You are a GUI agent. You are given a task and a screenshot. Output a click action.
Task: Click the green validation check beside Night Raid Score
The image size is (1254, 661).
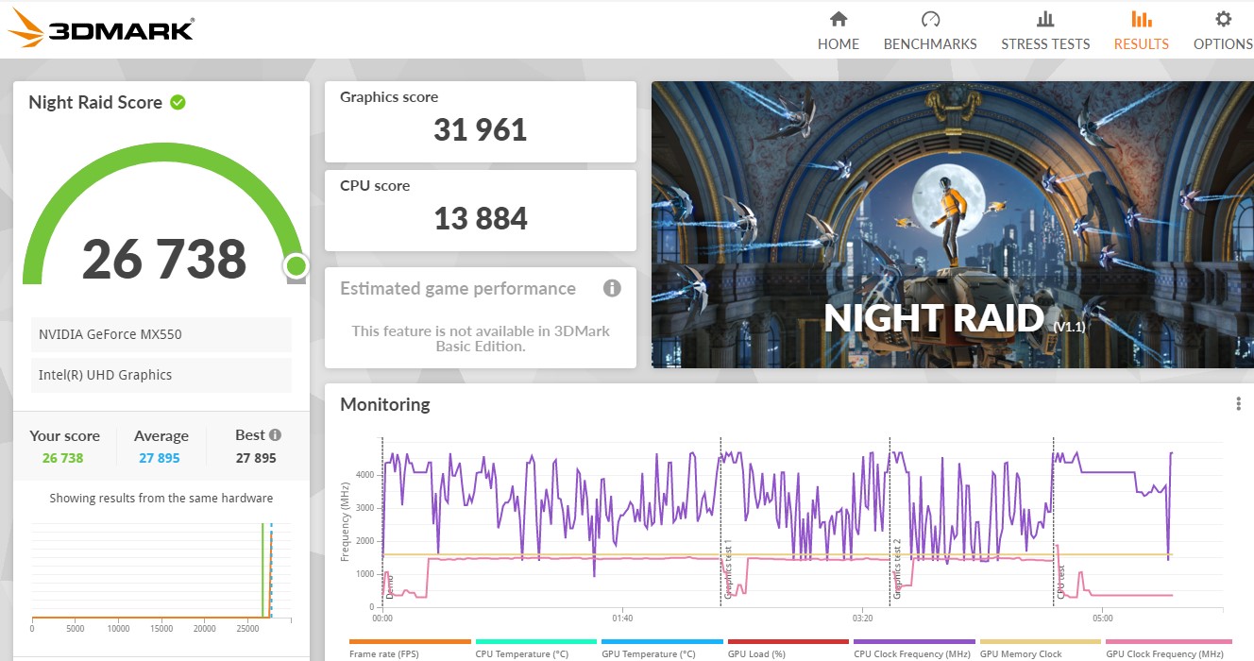click(178, 102)
